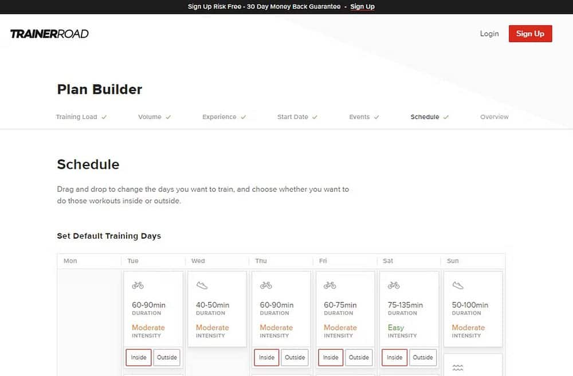Jump to the Events step
This screenshot has height=376, width=573.
click(x=359, y=117)
